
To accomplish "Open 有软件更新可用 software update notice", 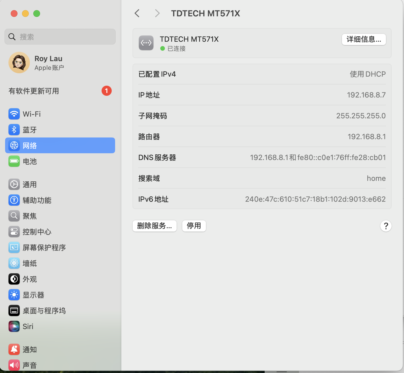I will coord(34,91).
